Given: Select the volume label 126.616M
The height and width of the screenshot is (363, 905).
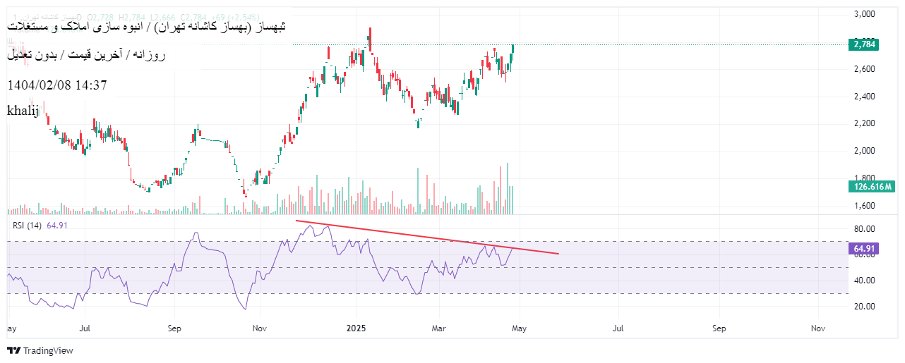Looking at the screenshot, I should pos(874,186).
